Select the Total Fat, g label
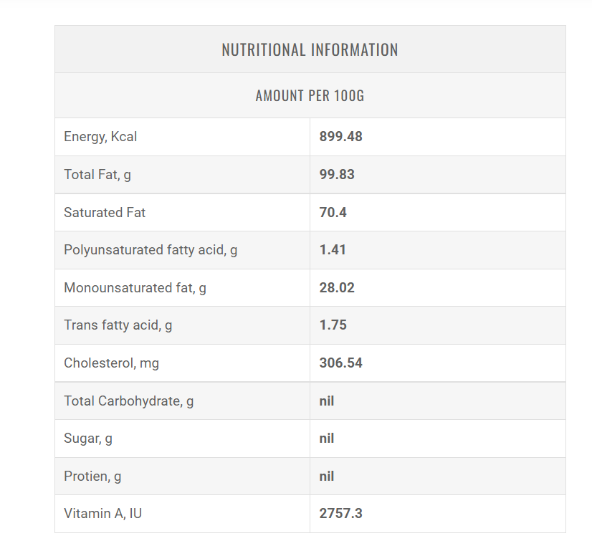This screenshot has width=592, height=546. coord(97,175)
